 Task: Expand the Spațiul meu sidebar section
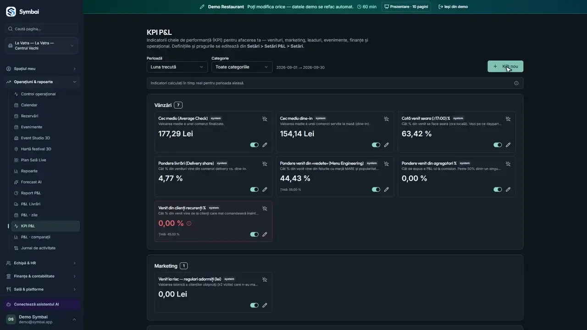coord(41,69)
